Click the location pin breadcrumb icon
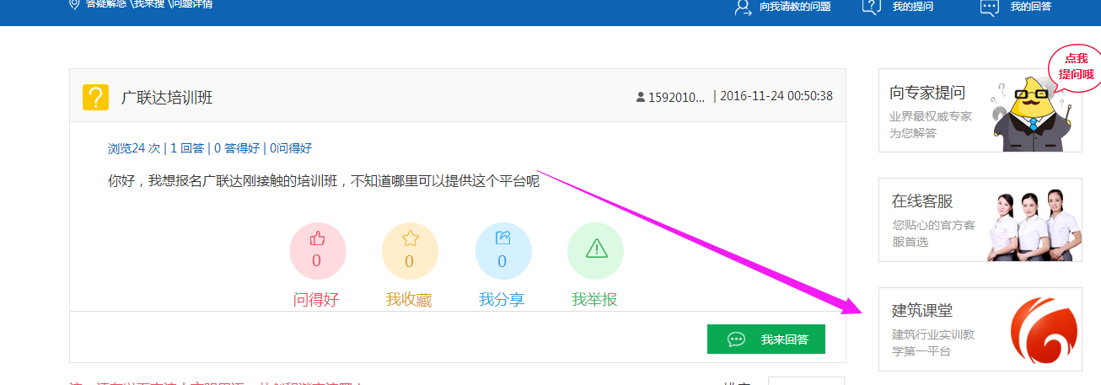Screen dimensions: 1101x385 (x=74, y=4)
